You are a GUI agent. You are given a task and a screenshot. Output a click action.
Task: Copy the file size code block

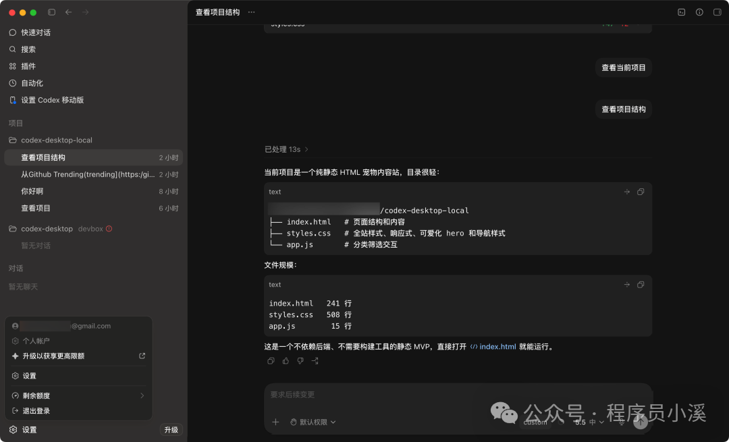(x=641, y=285)
